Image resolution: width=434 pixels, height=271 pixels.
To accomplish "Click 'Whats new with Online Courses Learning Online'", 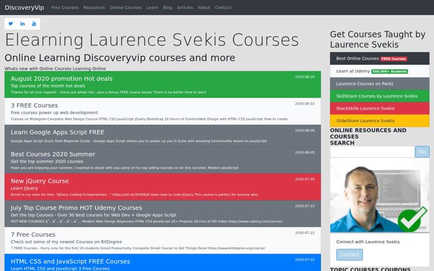I will (55, 69).
